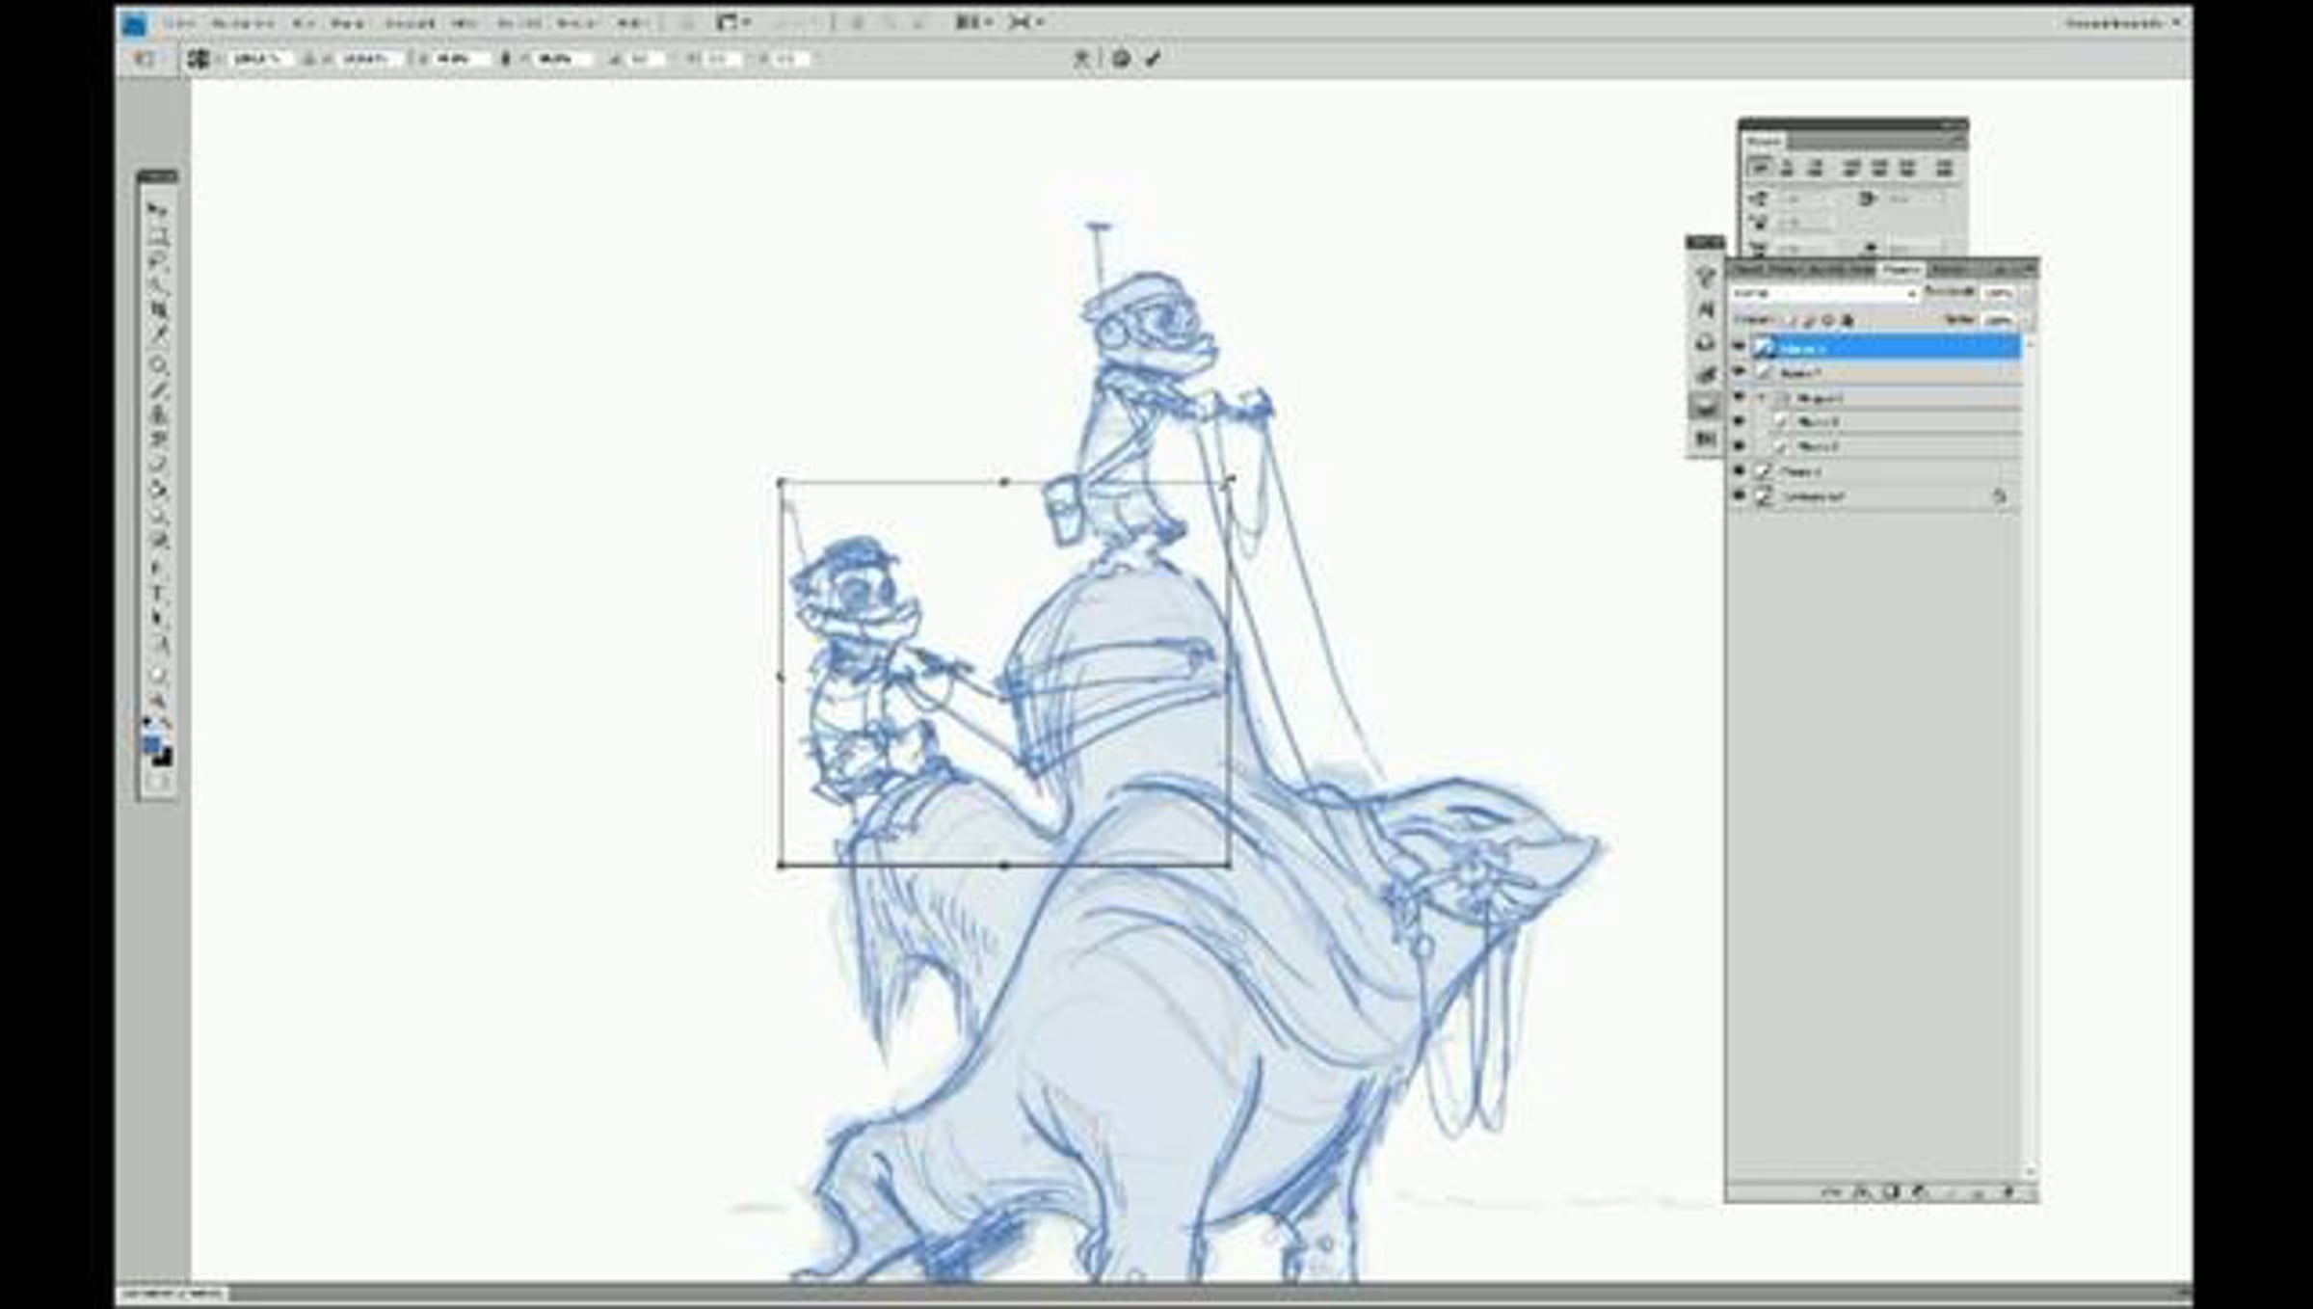Commit the transform with the checkmark

click(1153, 59)
